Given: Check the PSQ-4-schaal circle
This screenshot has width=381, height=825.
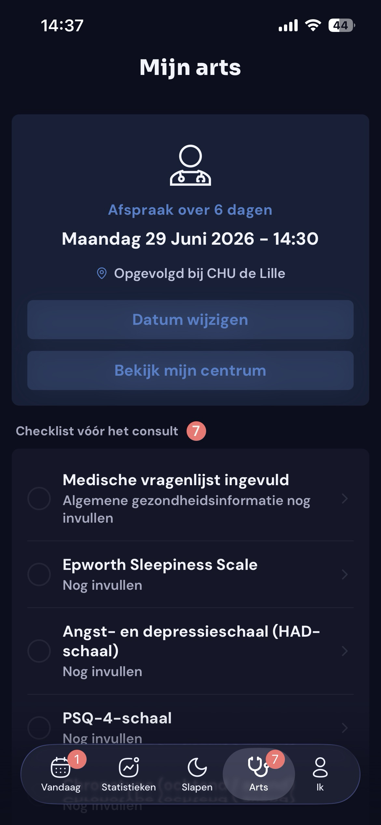Looking at the screenshot, I should tap(39, 728).
